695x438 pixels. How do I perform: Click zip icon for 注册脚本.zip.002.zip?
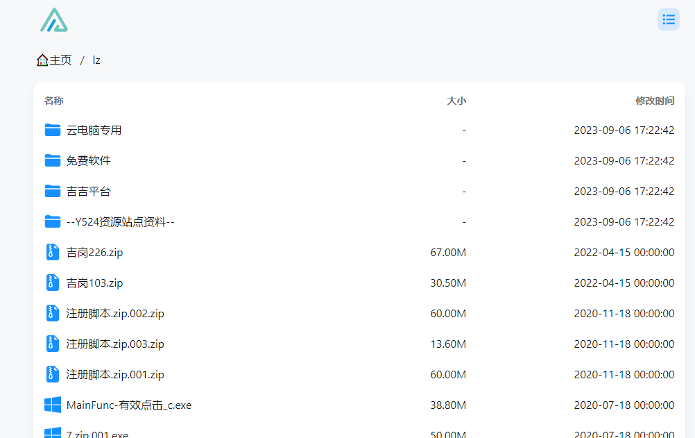coord(53,313)
